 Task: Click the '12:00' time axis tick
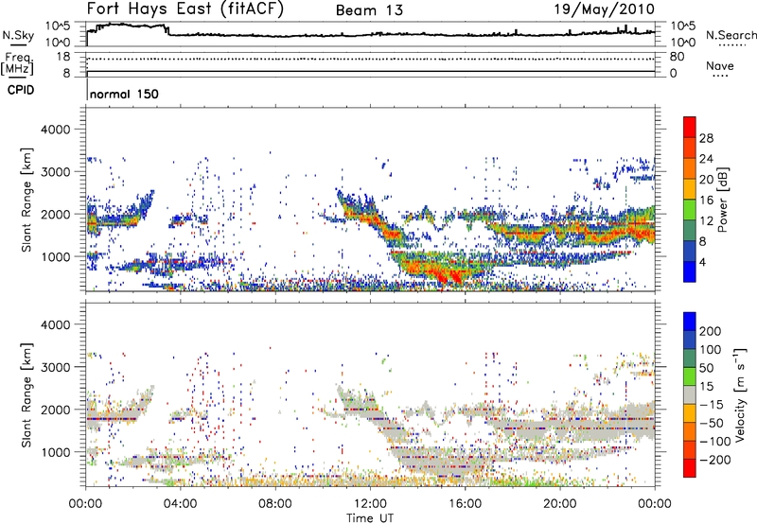(370, 504)
